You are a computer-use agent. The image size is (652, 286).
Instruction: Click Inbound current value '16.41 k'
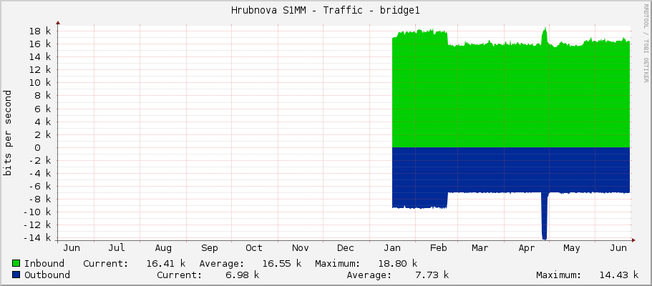pyautogui.click(x=166, y=263)
